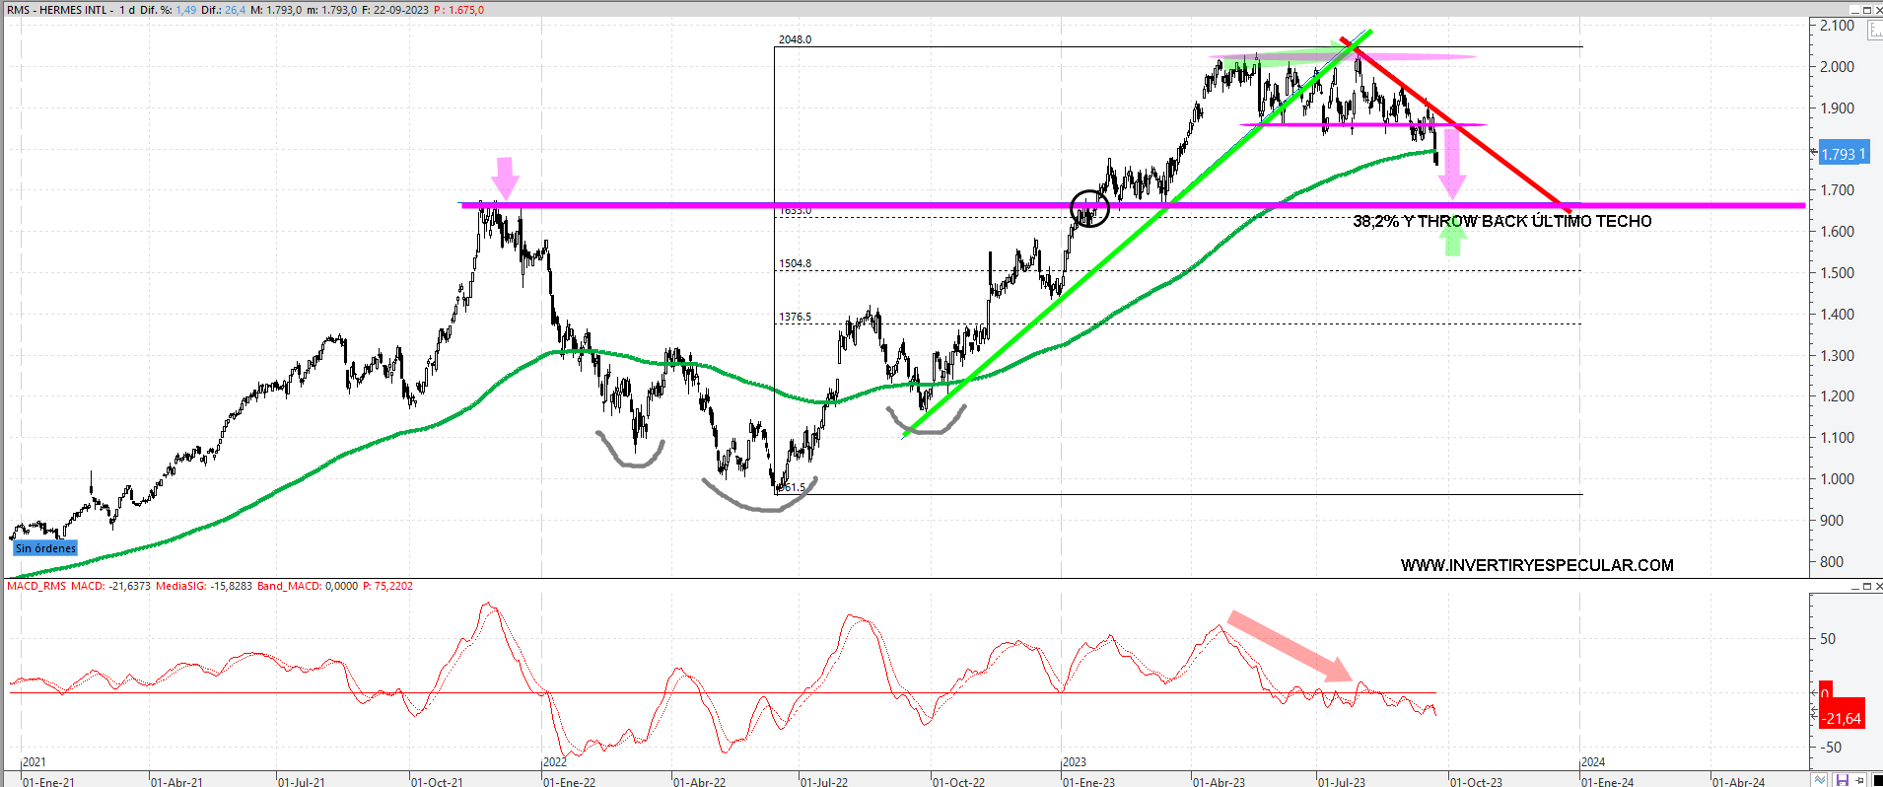1883x787 pixels.
Task: Click the double-wave indicator icon in bottom bar
Action: coord(1820,780)
